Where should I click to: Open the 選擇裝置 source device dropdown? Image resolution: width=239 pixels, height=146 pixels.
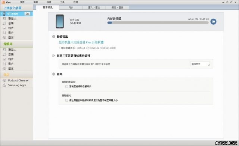coord(200,64)
